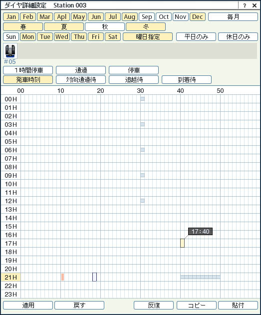Click the 戻す revert button

[x=79, y=306]
